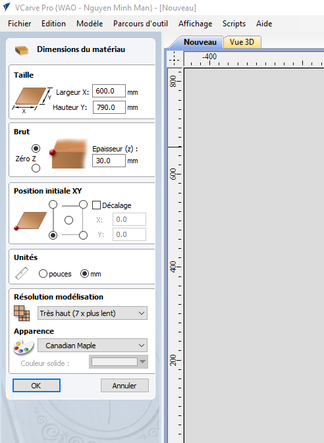324x443 pixels.
Task: Click the Position initiale XY sheet illustration
Action: coord(30,221)
